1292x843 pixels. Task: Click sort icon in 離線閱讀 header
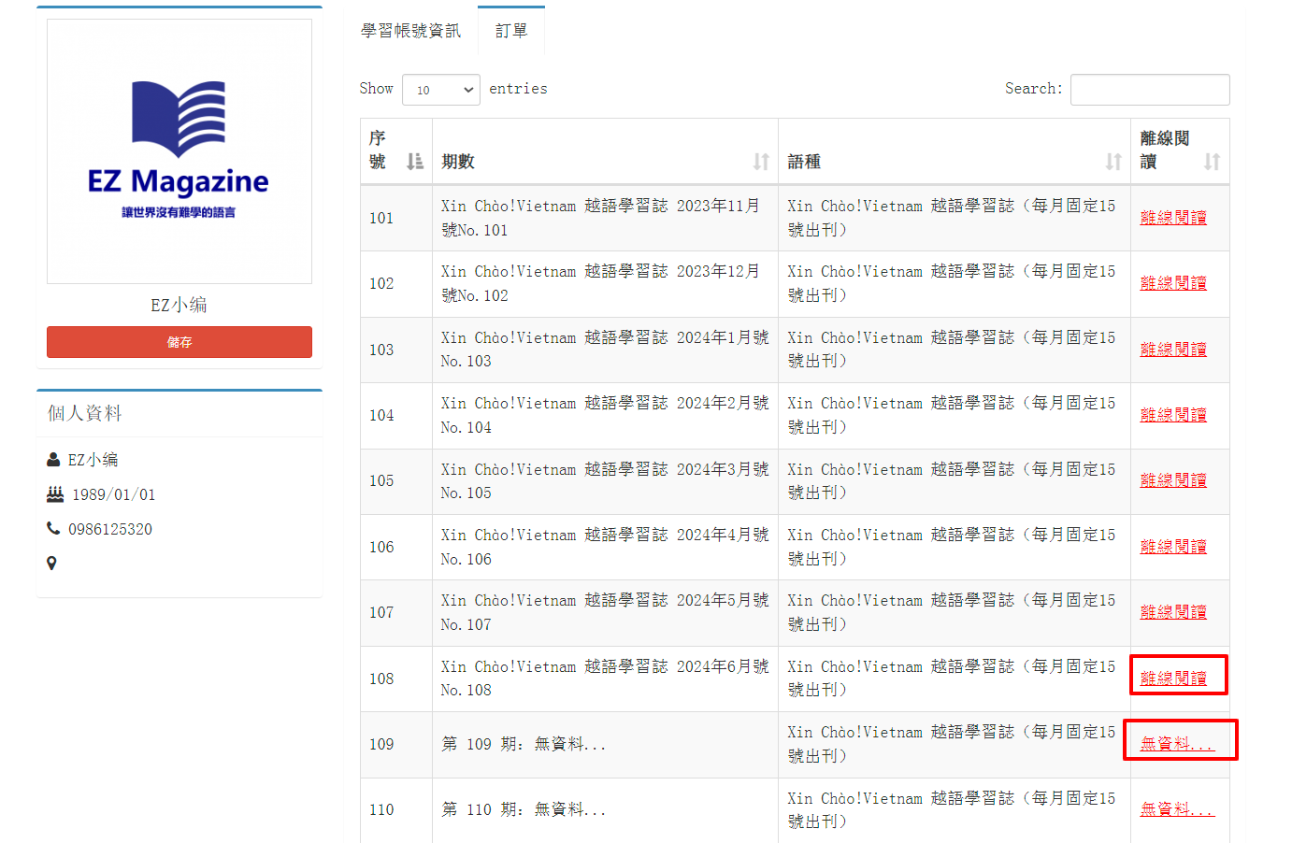pyautogui.click(x=1212, y=162)
